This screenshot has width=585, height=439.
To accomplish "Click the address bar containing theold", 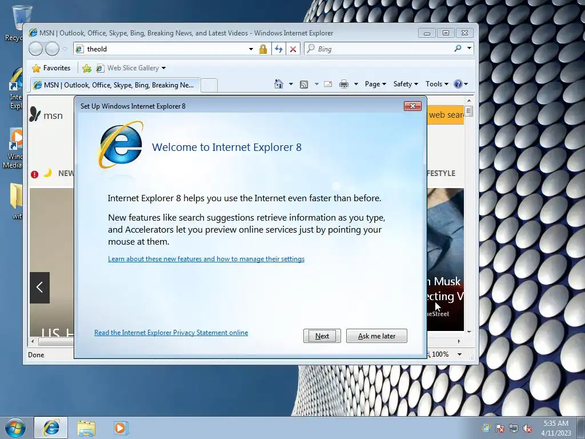I will tap(162, 49).
